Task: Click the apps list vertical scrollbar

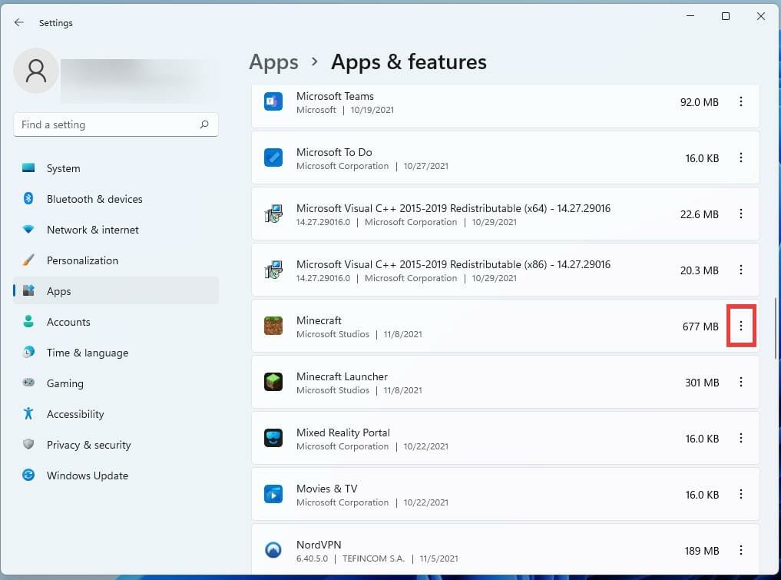Action: pyautogui.click(x=776, y=328)
